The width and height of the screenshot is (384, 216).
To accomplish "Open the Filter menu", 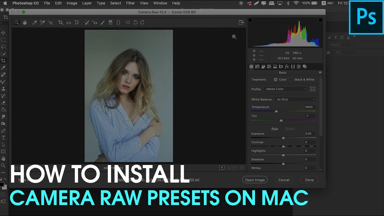I will tap(130, 3).
